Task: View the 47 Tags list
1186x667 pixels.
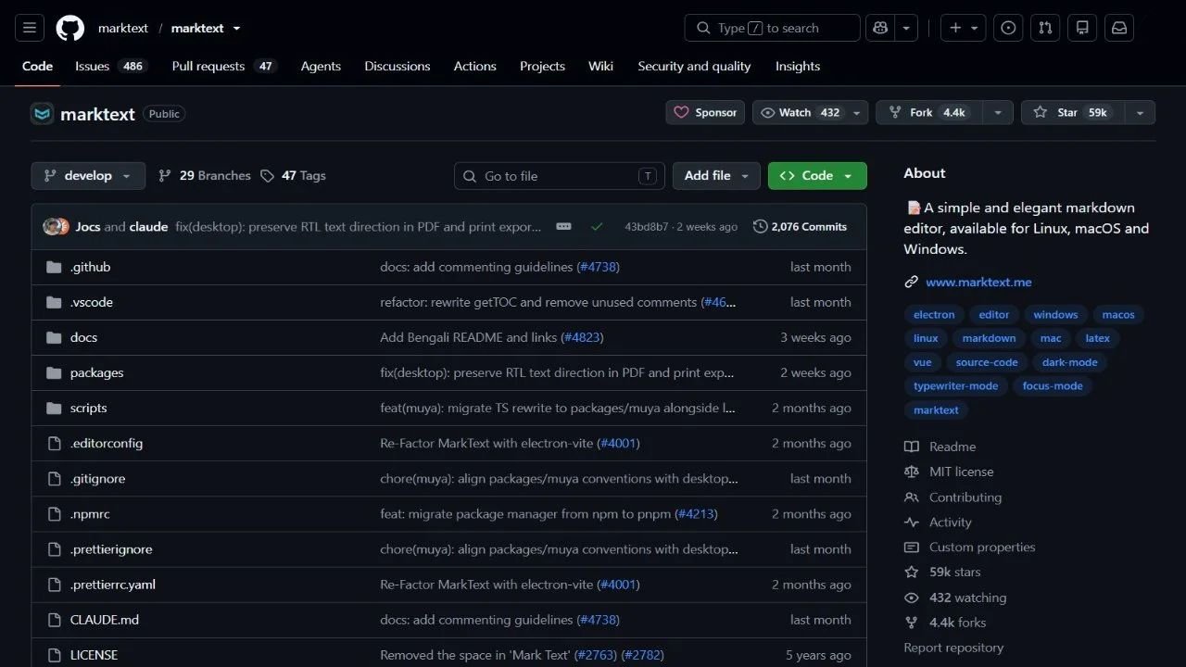Action: tap(293, 176)
